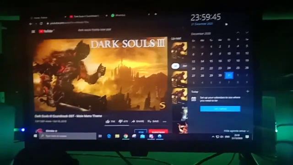This screenshot has width=293, height=165.
Task: Like the Dark Souls III video
Action: click(110, 121)
